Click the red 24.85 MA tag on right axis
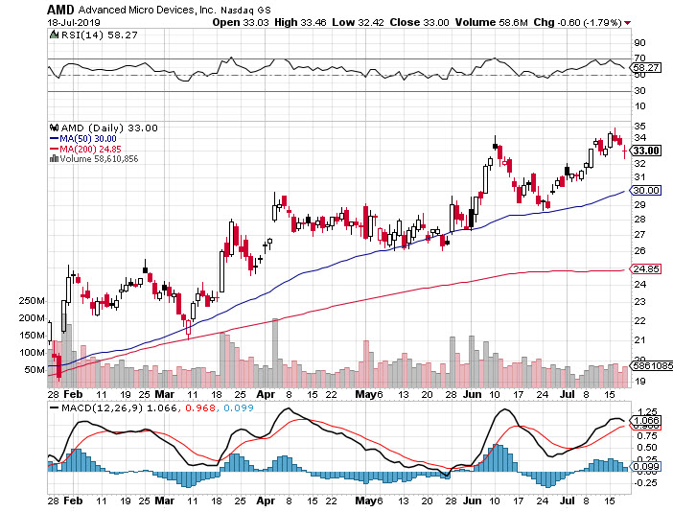Image resolution: width=673 pixels, height=512 pixels. pyautogui.click(x=646, y=269)
